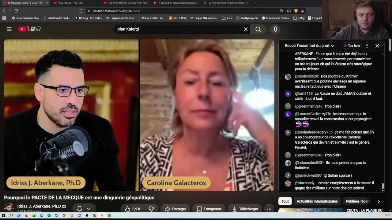This screenshot has height=220, width=392.
Task: Open the Windows Start menu
Action: [4, 215]
